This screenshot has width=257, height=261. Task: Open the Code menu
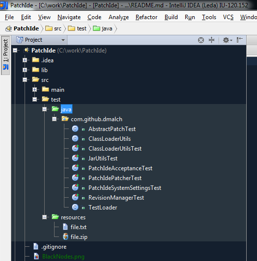tap(94, 17)
